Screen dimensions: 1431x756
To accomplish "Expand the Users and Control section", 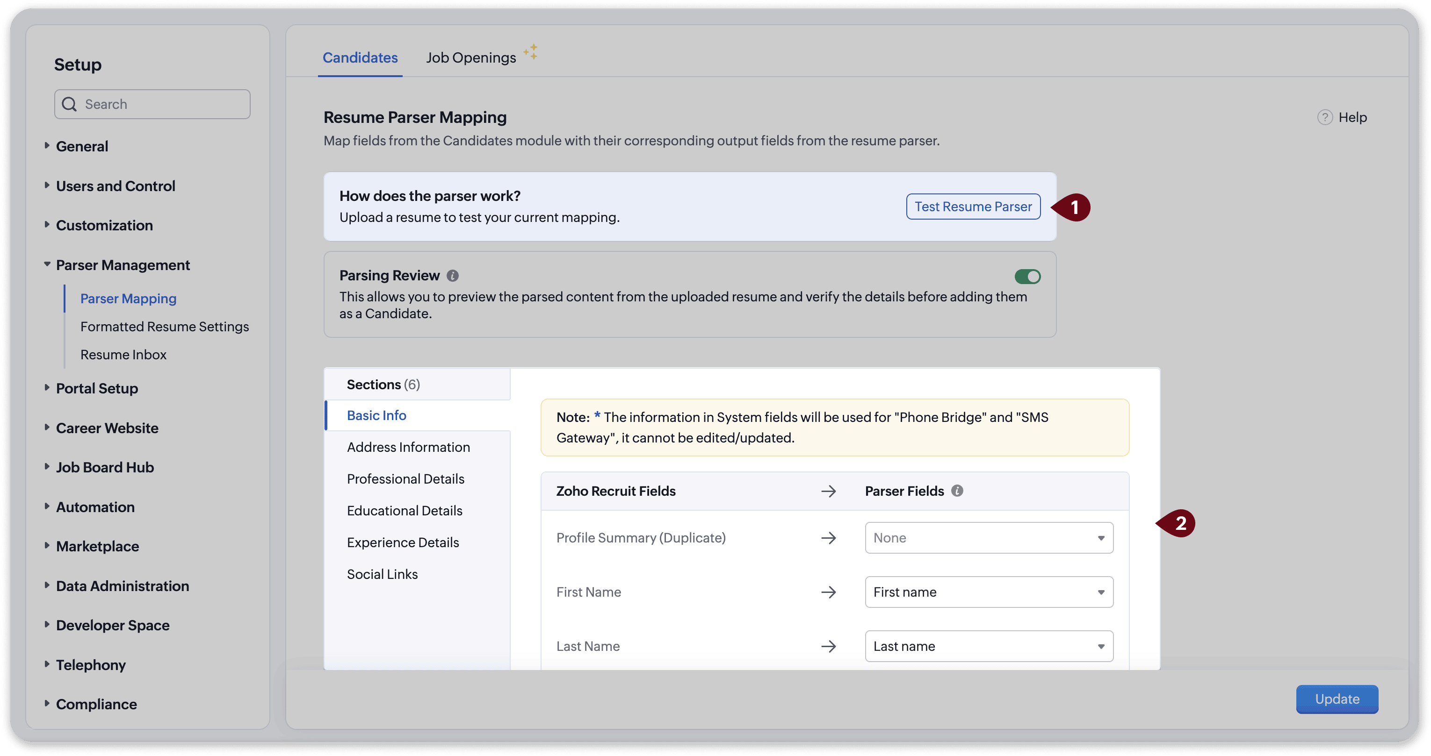I will pos(115,186).
